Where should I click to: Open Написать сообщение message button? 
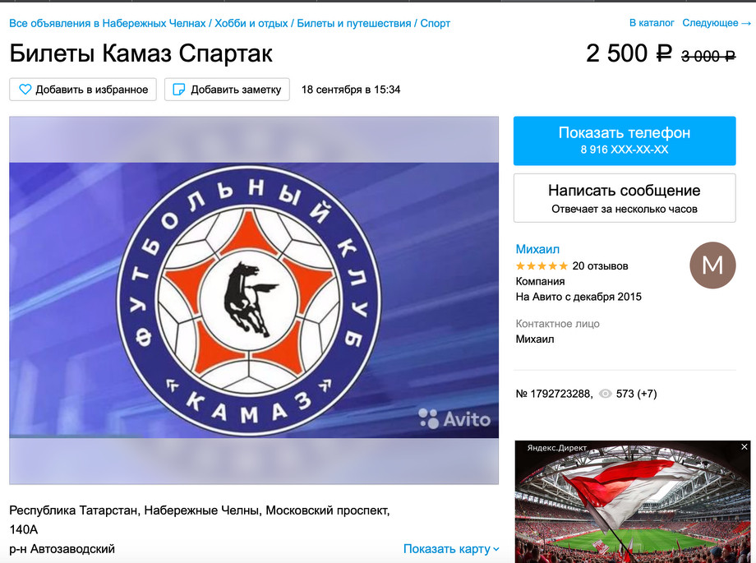click(625, 198)
